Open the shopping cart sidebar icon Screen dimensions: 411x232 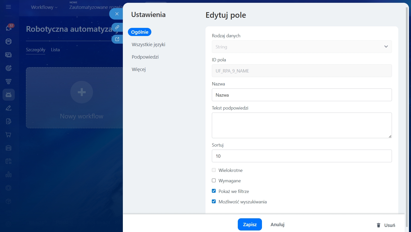point(9,135)
